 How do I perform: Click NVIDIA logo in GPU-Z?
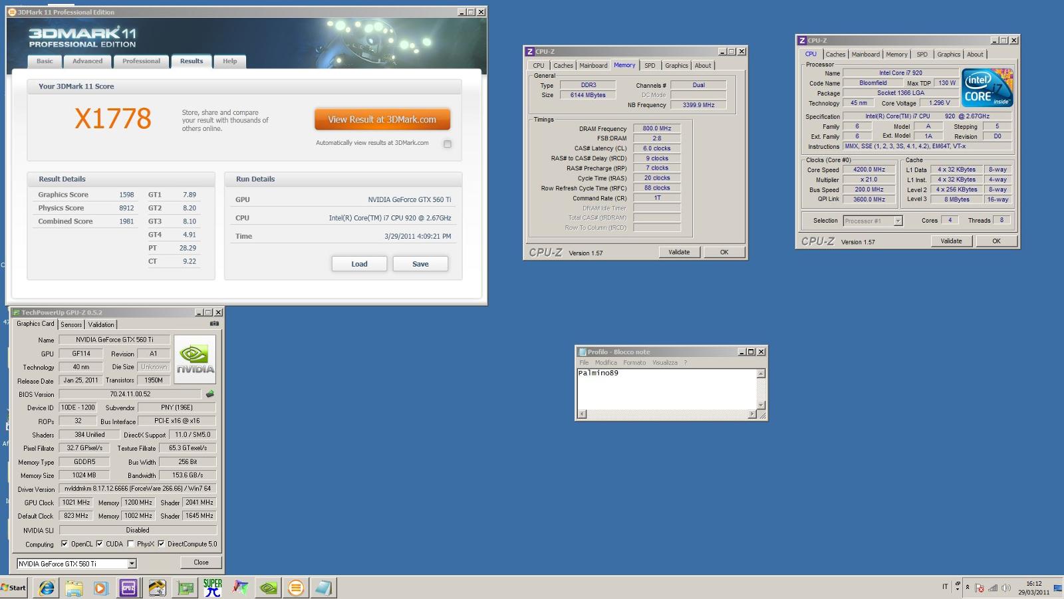coord(195,359)
